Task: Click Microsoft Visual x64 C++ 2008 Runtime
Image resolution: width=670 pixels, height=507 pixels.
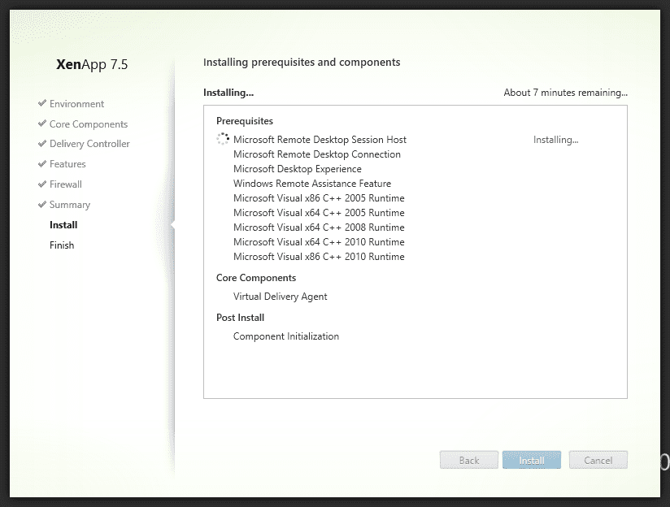Action: (x=318, y=227)
